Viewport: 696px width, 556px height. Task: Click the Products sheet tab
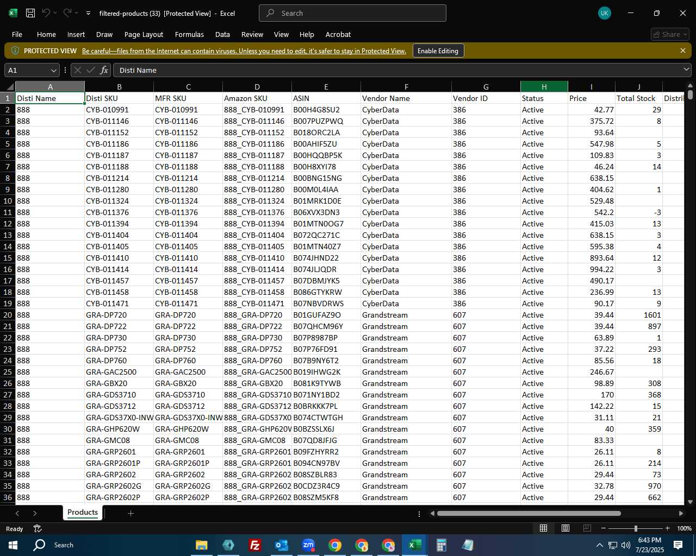click(83, 513)
